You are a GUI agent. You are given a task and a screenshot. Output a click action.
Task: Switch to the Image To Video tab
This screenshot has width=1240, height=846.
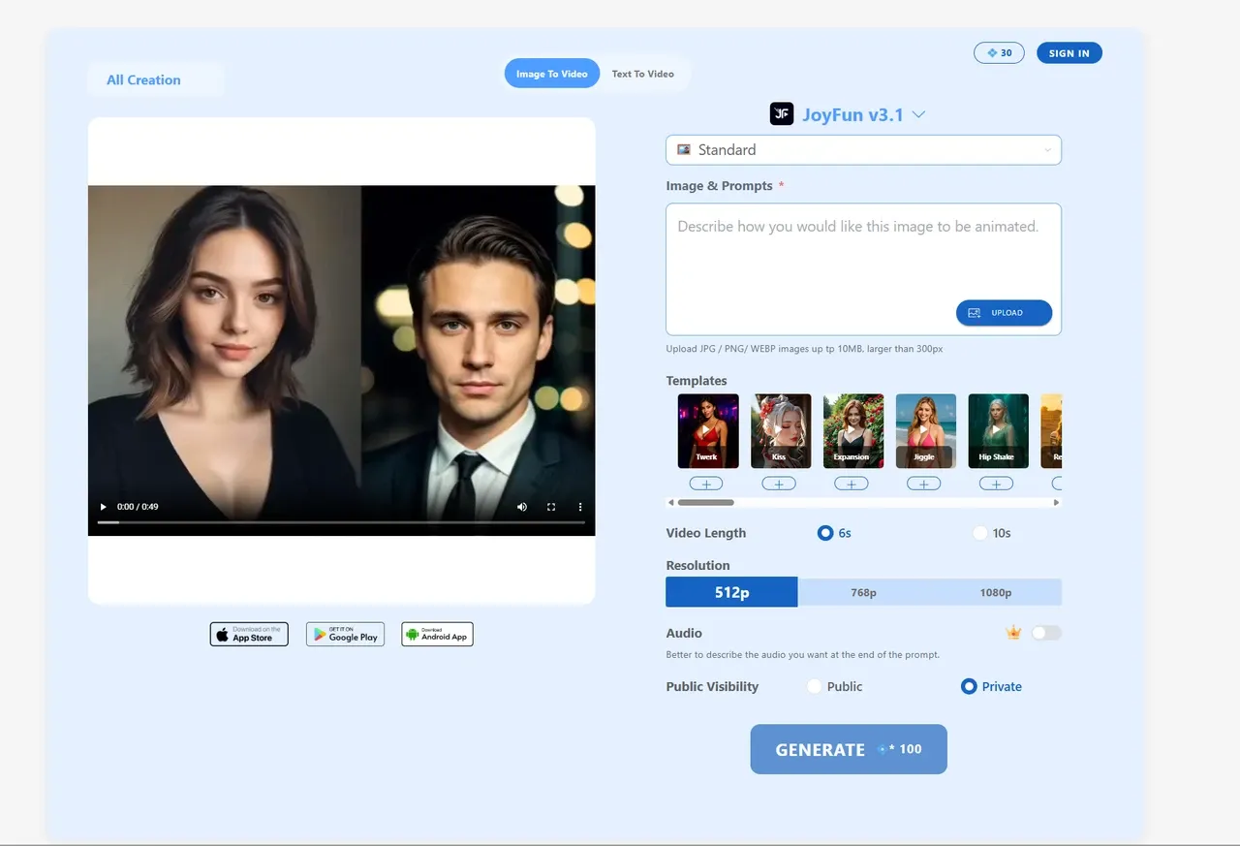pyautogui.click(x=552, y=74)
